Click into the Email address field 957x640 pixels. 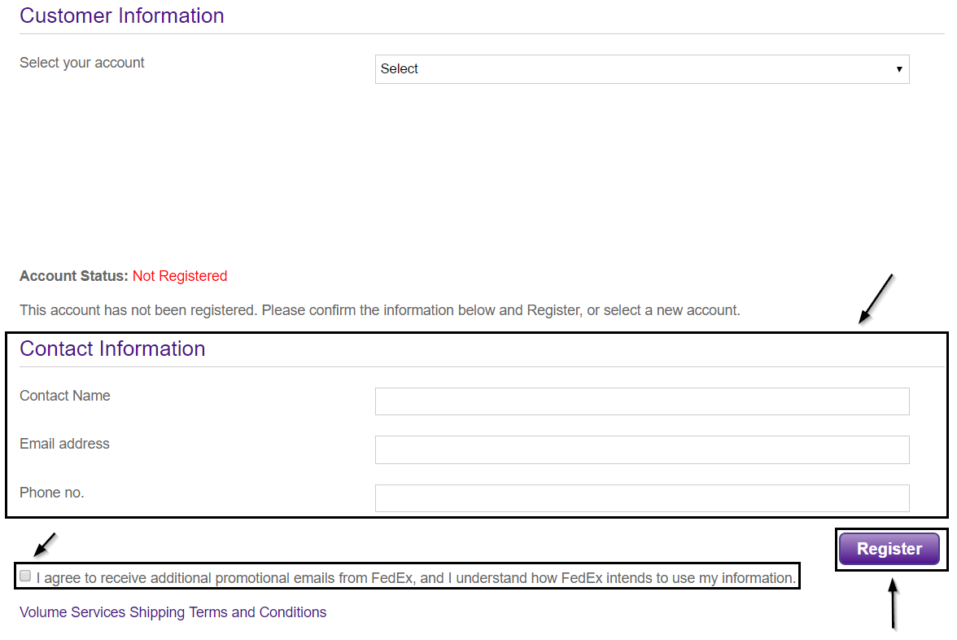click(641, 449)
